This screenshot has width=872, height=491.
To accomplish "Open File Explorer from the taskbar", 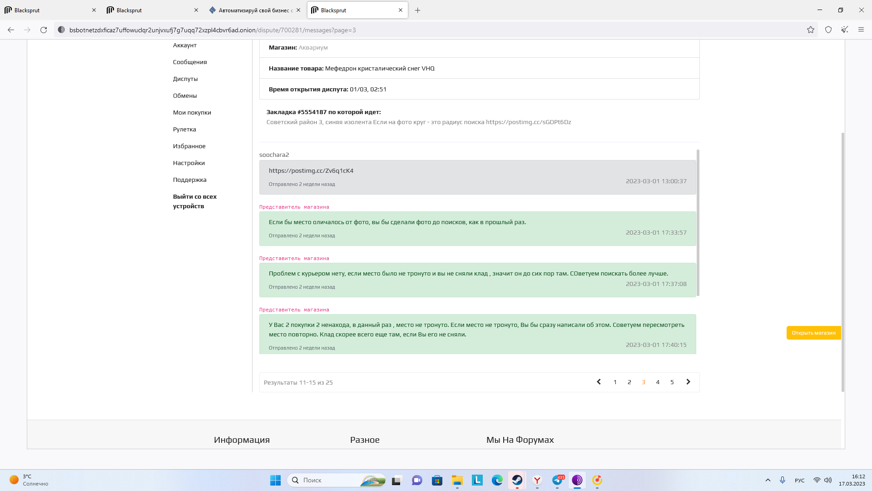I will [x=457, y=480].
